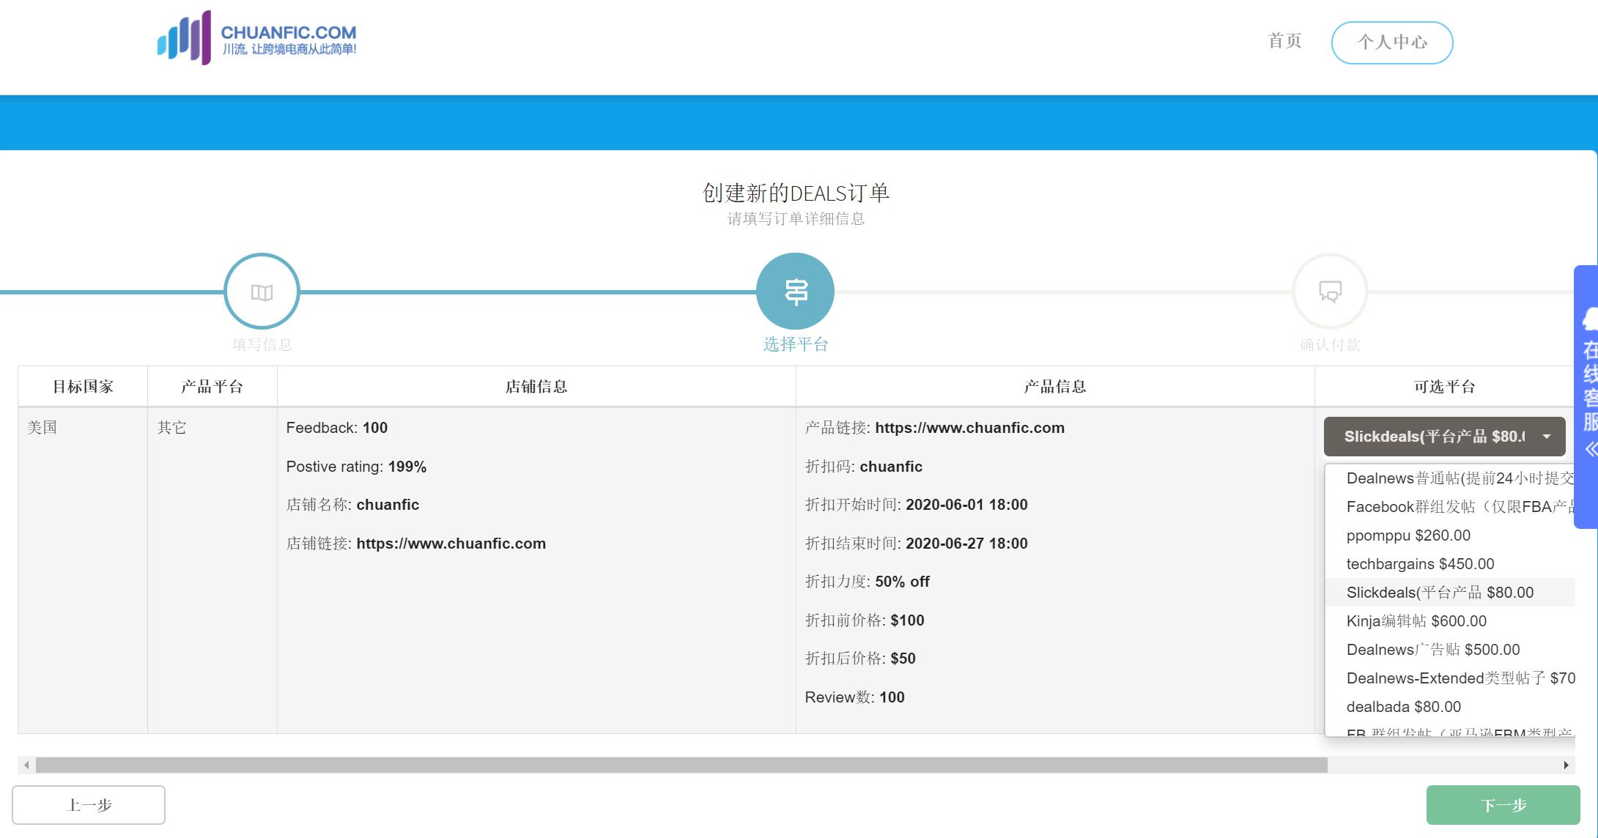1598x838 pixels.
Task: Click the fill-info step map icon
Action: pos(262,292)
